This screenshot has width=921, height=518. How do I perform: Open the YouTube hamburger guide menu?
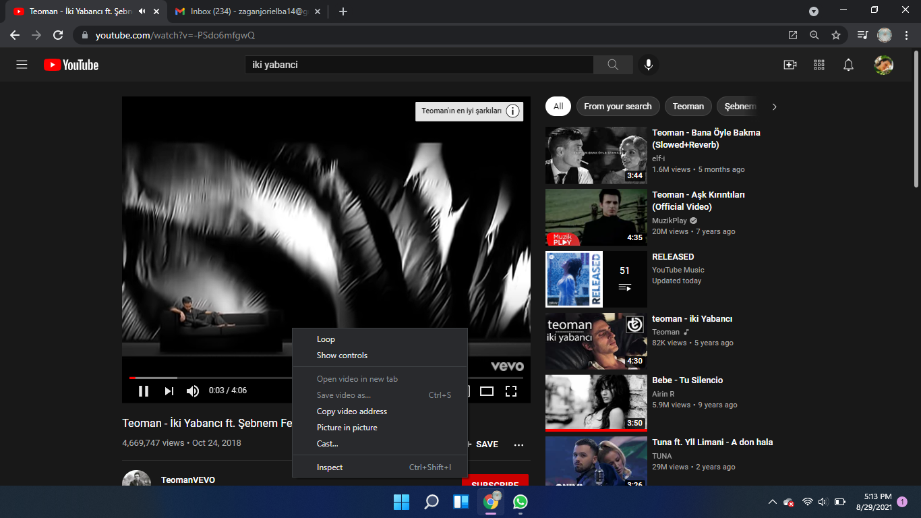point(22,65)
